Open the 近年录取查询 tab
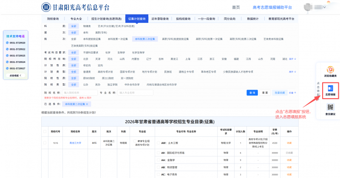 [160, 19]
